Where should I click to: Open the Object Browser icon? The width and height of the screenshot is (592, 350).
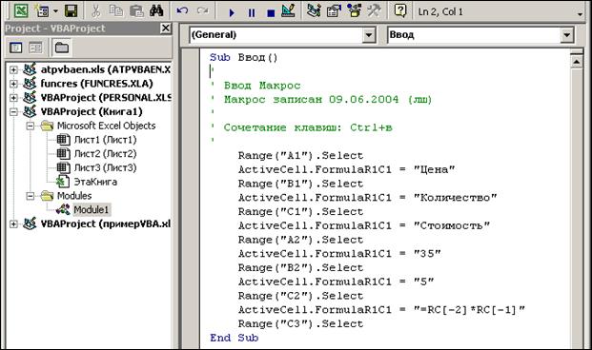[x=355, y=10]
